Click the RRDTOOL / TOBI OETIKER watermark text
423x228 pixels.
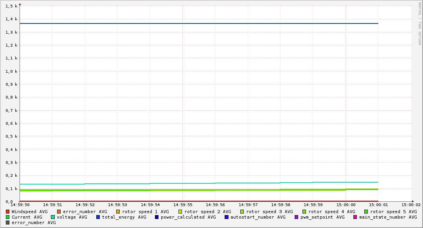(419, 23)
